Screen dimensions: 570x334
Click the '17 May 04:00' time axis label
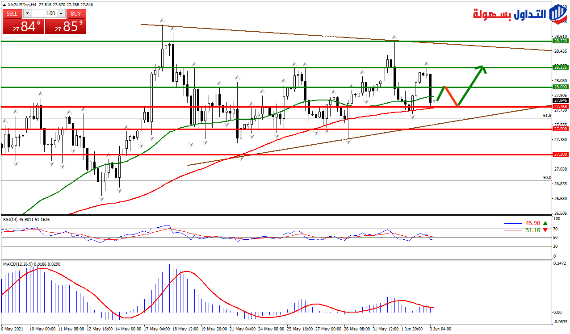(x=157, y=329)
